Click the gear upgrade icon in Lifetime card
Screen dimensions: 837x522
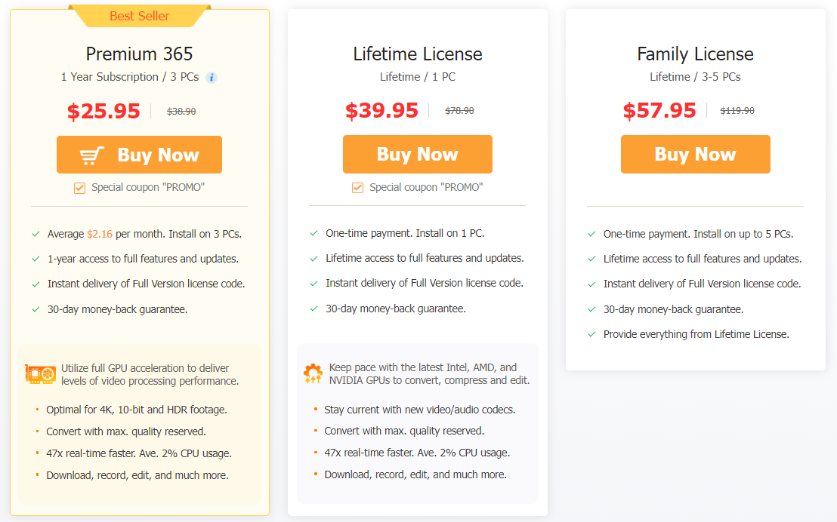(313, 373)
